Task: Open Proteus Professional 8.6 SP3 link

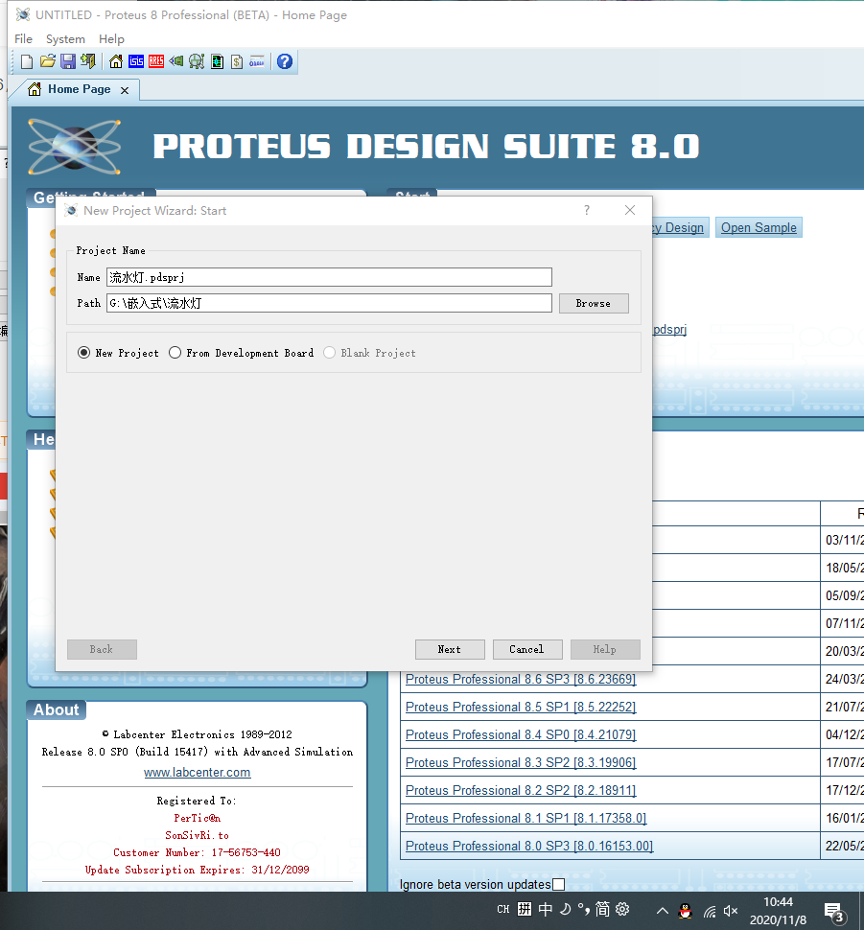Action: click(521, 679)
